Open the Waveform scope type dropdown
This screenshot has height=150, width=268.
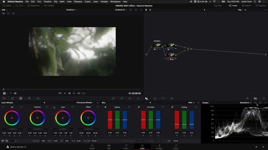246,102
